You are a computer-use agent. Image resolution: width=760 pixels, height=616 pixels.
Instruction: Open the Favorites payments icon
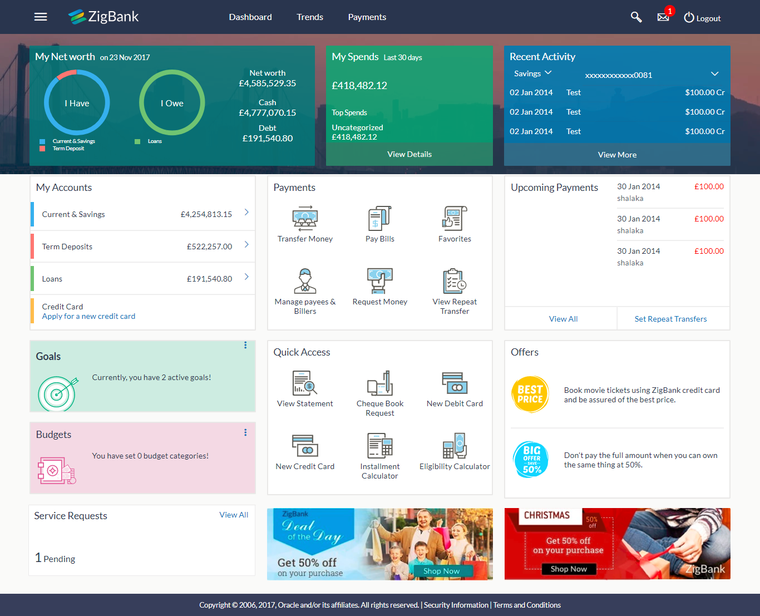455,218
